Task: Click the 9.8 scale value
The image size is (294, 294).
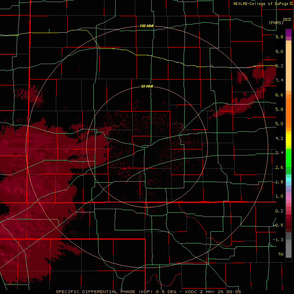Action: click(279, 37)
